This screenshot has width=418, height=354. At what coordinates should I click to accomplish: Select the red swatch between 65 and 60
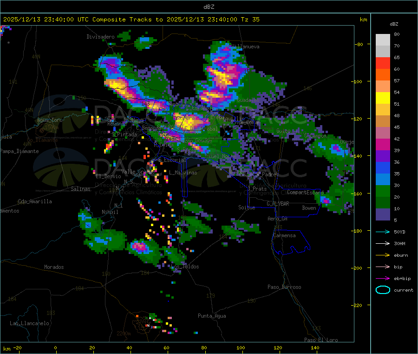[x=383, y=63]
